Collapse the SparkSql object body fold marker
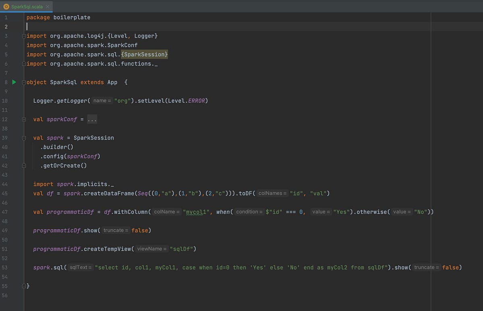The image size is (483, 311). click(x=24, y=82)
